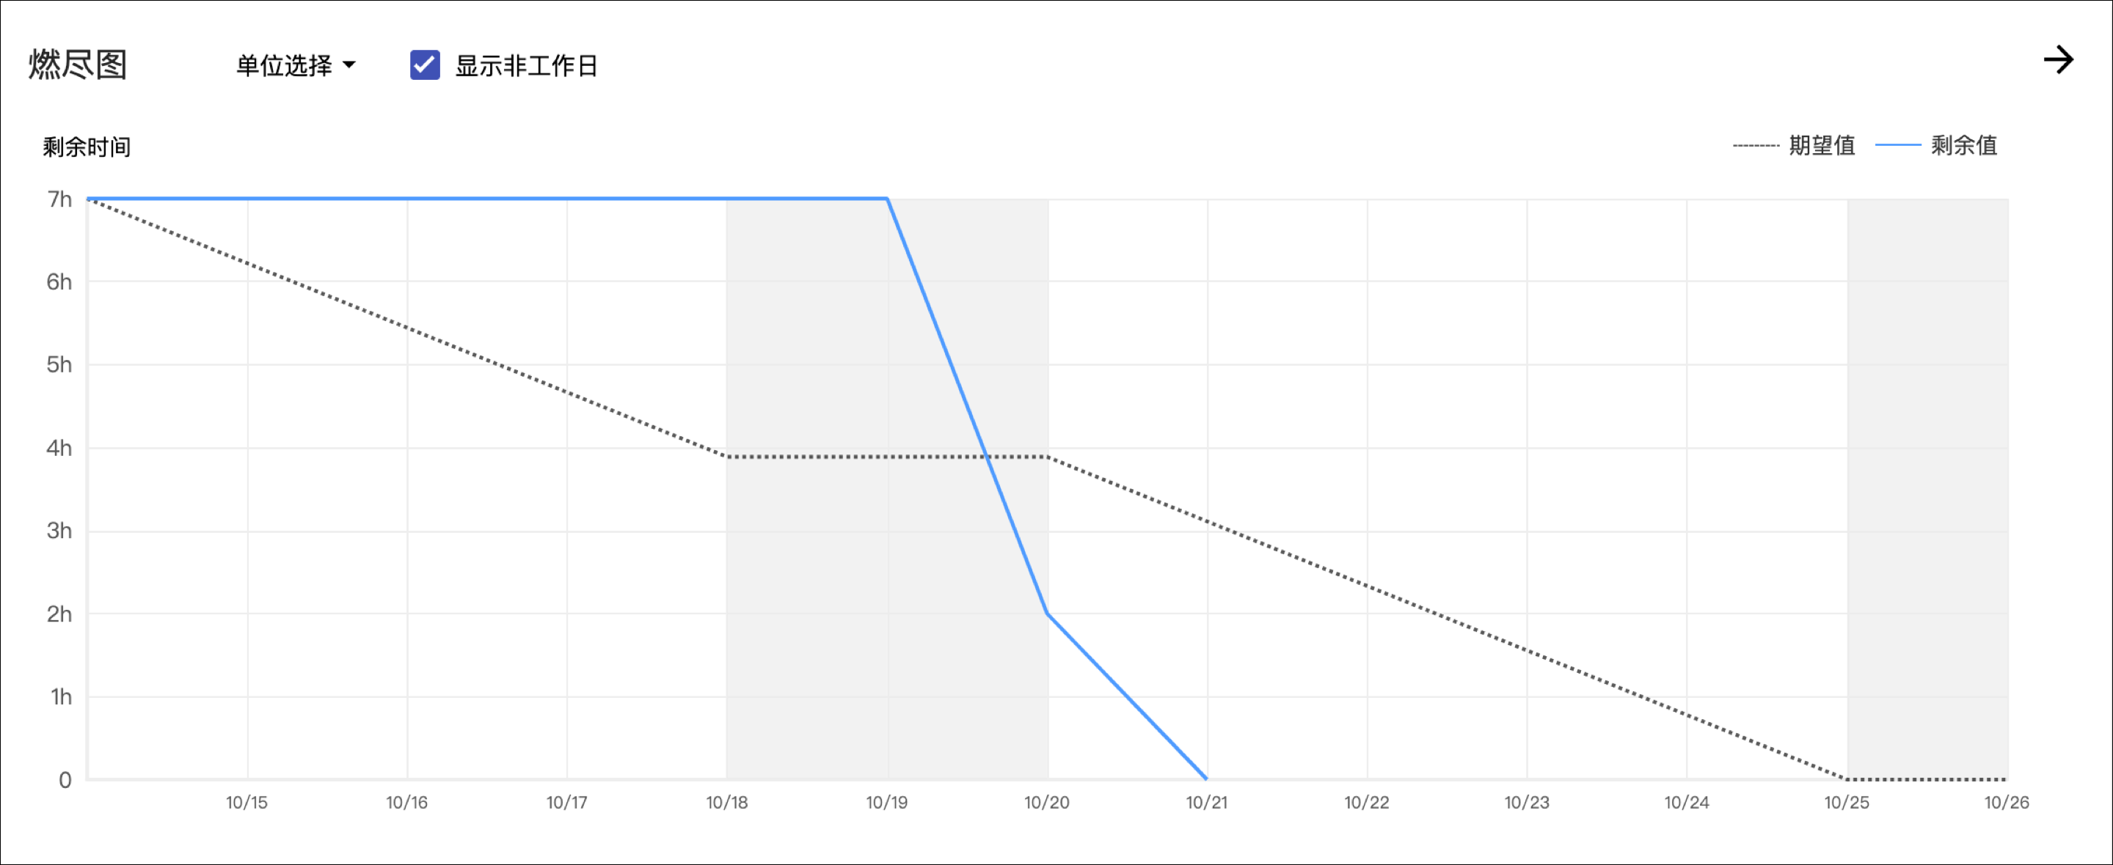This screenshot has height=865, width=2113.
Task: Click the dashed line swatch in the legend
Action: click(1754, 146)
